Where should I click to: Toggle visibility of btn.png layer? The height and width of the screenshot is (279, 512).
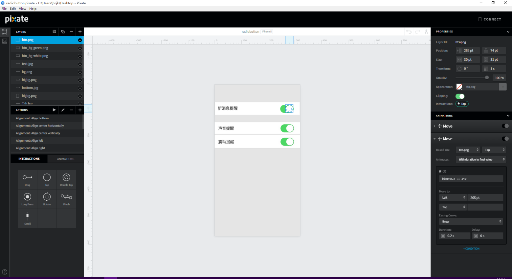(80, 40)
